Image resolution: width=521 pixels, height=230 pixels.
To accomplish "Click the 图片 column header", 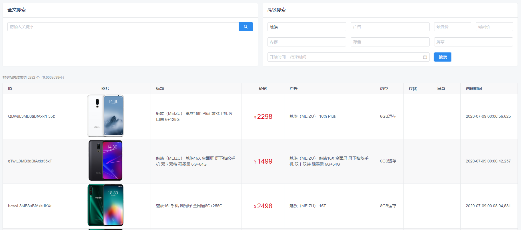I will point(105,89).
